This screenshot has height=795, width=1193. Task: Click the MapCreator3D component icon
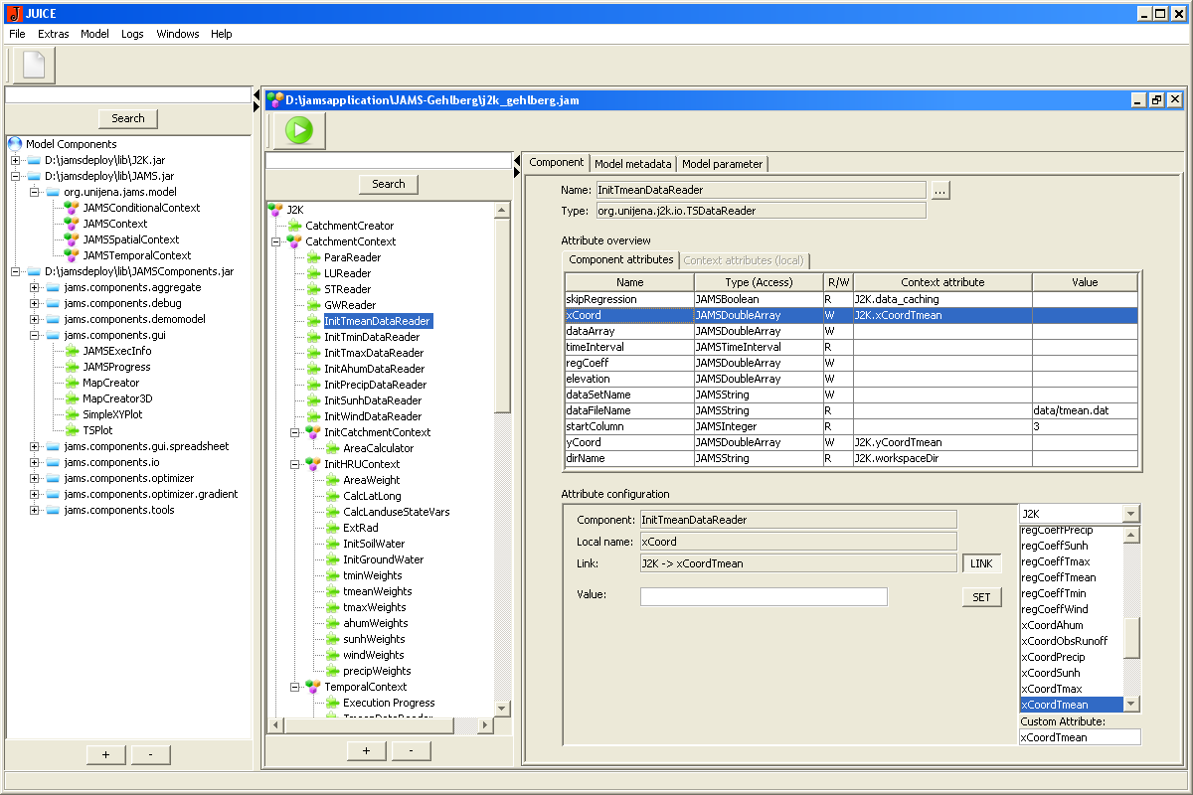pos(71,398)
